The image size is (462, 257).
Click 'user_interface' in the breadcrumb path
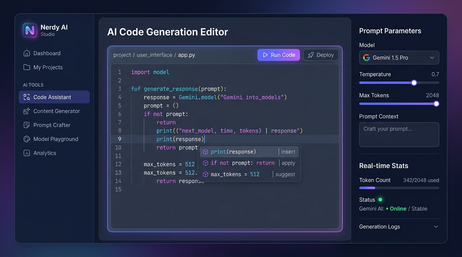(154, 55)
